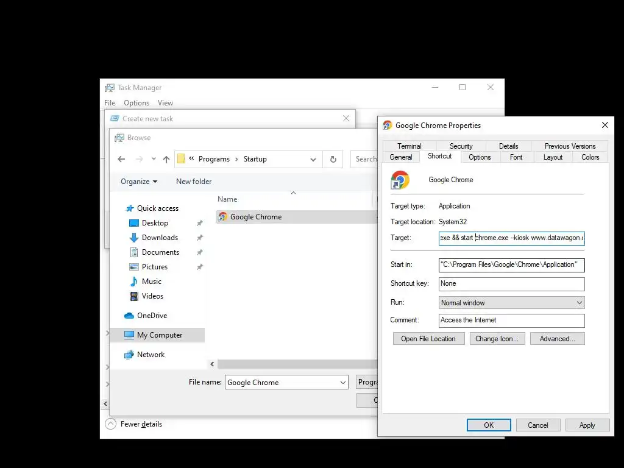Click the Search box in Browse dialog
The height and width of the screenshot is (468, 624).
[x=364, y=159]
